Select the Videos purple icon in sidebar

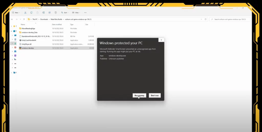coord(15,56)
